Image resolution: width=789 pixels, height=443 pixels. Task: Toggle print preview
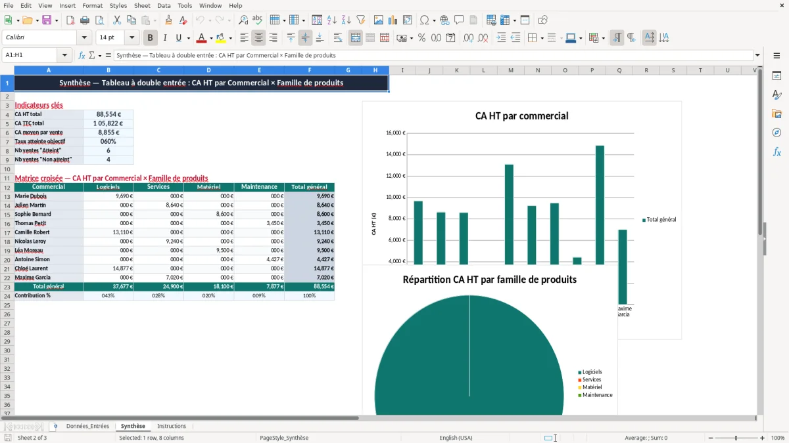pos(99,20)
